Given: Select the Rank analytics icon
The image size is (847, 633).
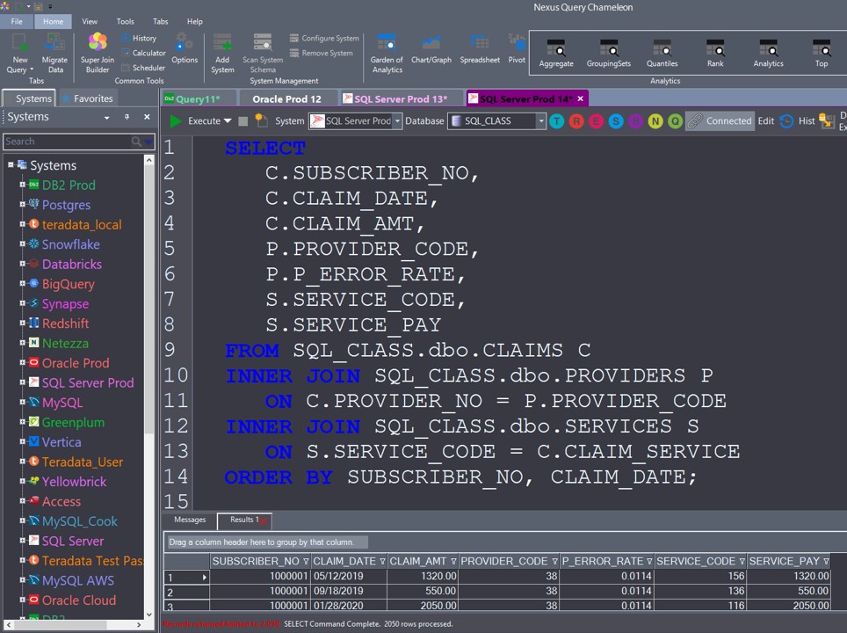Looking at the screenshot, I should coord(715,52).
